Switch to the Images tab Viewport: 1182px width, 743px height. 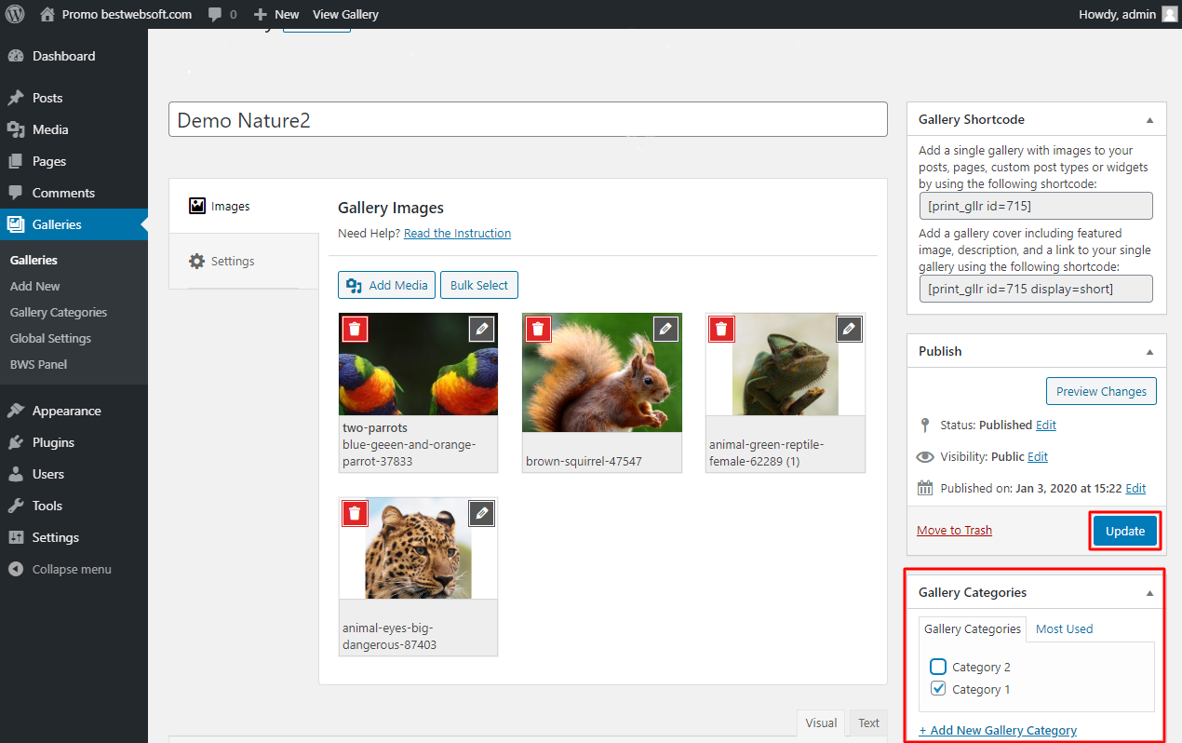[244, 206]
